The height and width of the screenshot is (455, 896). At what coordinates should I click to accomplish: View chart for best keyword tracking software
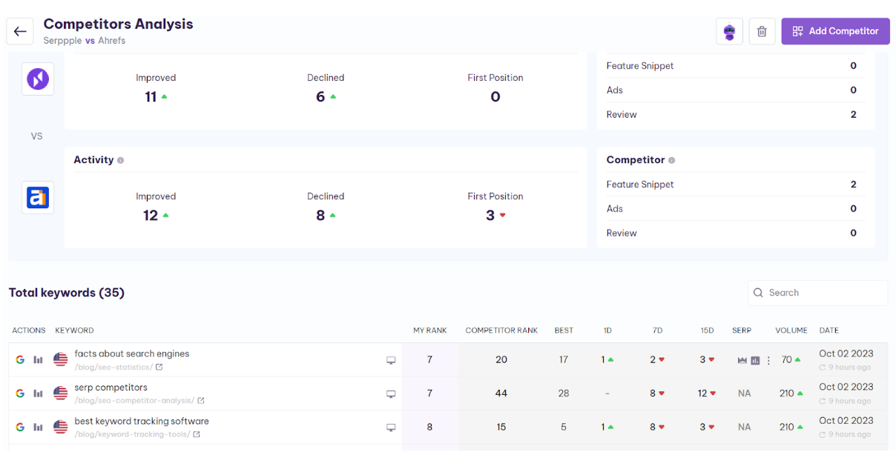click(38, 427)
